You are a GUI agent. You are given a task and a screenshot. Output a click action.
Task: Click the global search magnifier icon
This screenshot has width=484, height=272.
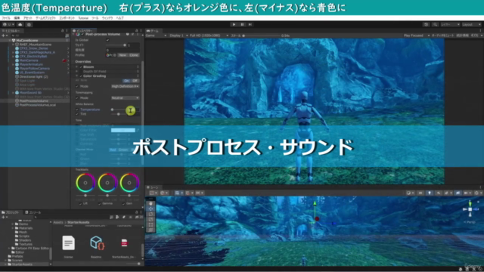(x=435, y=24)
